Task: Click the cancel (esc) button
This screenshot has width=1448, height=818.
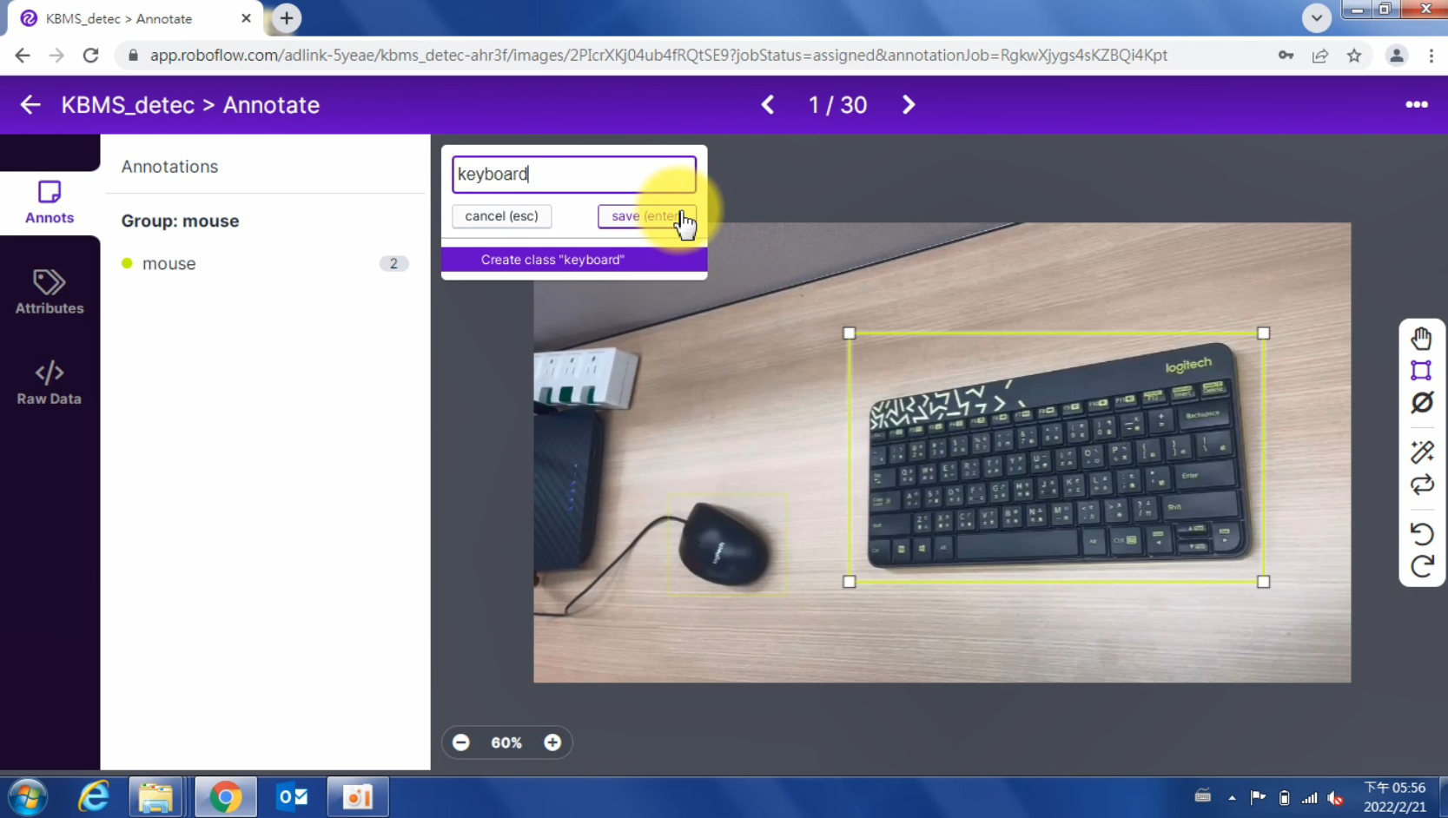Action: 501,216
